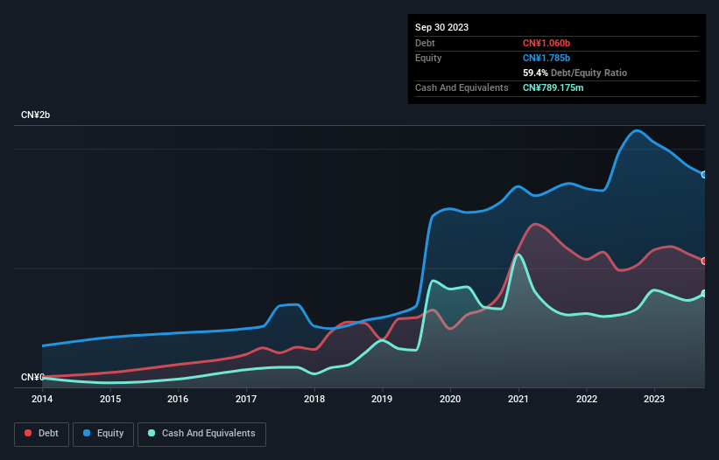Screen dimensions: 719x460
Task: Click the CN¥2b y-axis label
Action: [35, 115]
